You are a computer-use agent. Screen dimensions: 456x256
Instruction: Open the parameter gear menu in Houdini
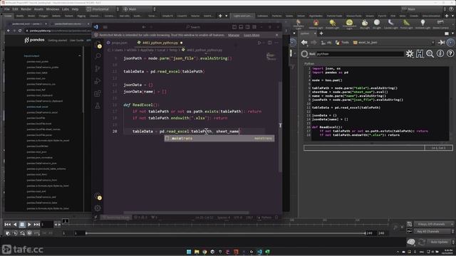tap(410, 54)
